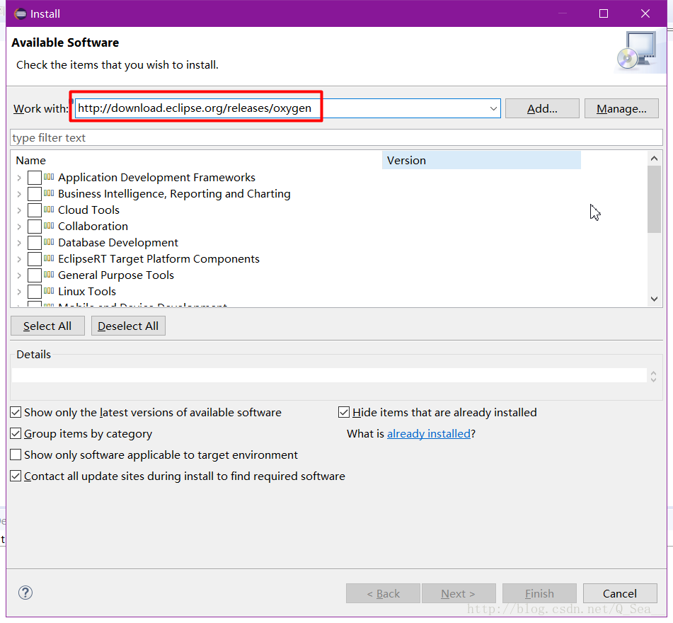Click the Select All button

[x=47, y=326]
